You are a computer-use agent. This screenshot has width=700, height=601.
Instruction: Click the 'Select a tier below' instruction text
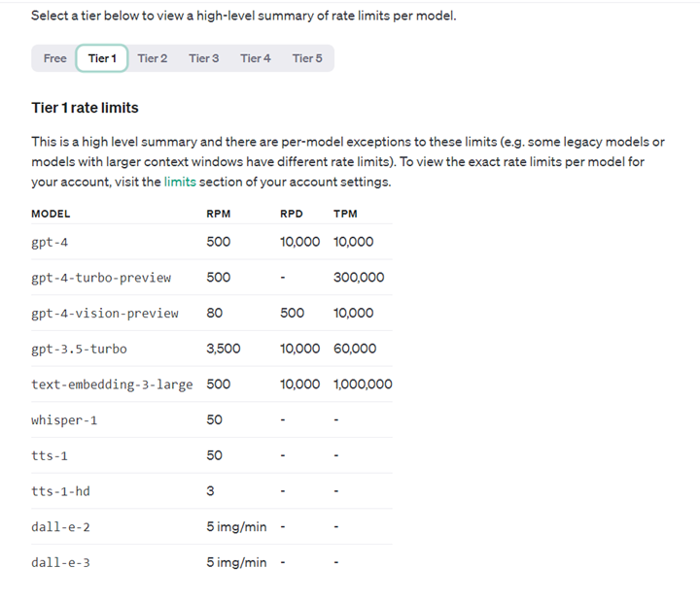(244, 17)
